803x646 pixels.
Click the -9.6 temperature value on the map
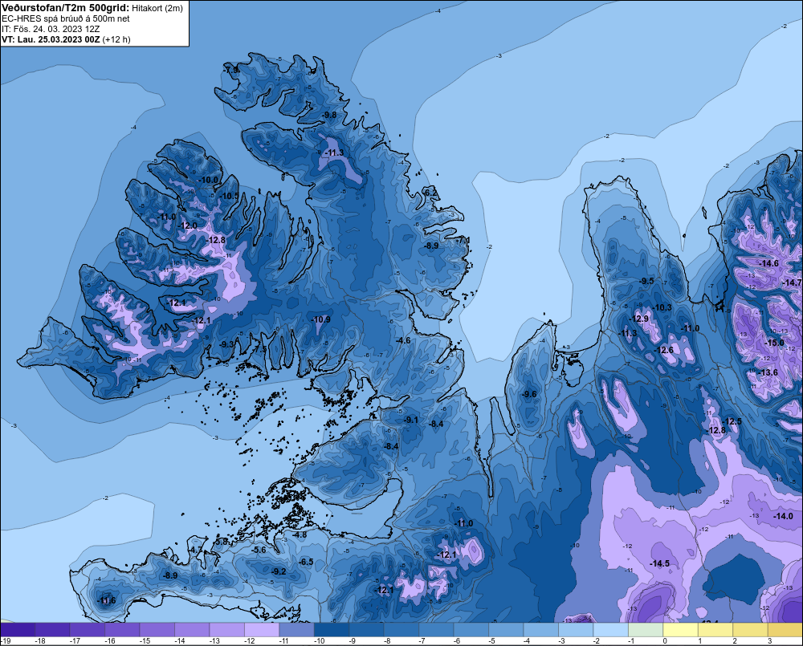529,394
